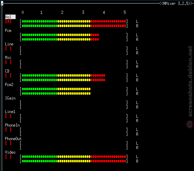The width and height of the screenshot is (194, 171).
Task: Toggle the PhoneIn checkbox
Action: 8,130
